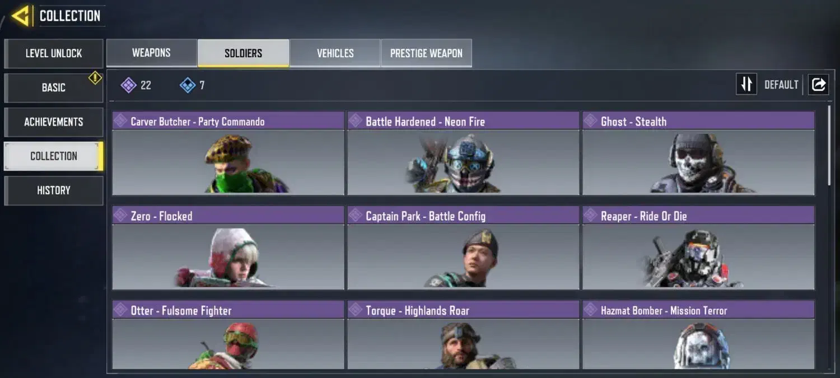Select the Soldiers tab

[243, 53]
